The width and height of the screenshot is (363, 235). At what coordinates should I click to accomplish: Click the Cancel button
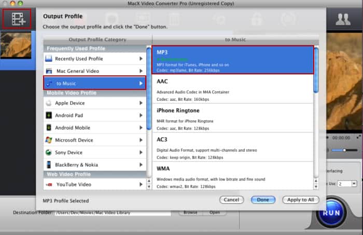click(x=231, y=200)
